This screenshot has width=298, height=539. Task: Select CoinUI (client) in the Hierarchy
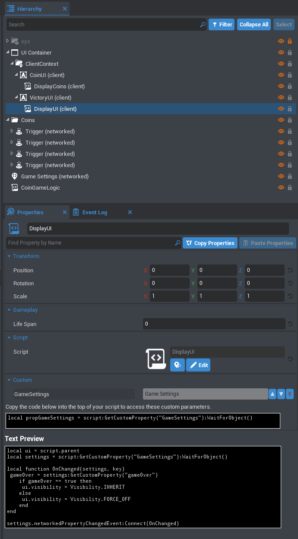[x=47, y=75]
